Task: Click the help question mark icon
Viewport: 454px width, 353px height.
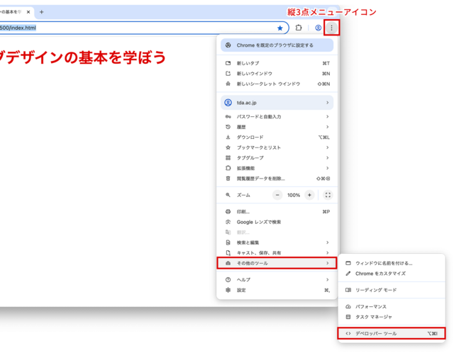Action: point(228,280)
